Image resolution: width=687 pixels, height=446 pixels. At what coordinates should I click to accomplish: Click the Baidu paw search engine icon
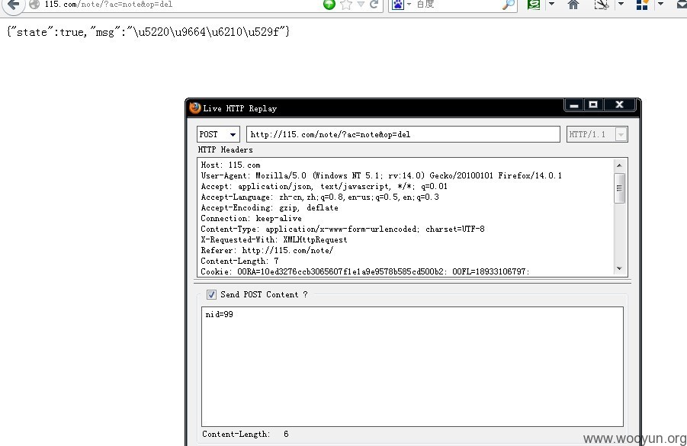point(398,5)
